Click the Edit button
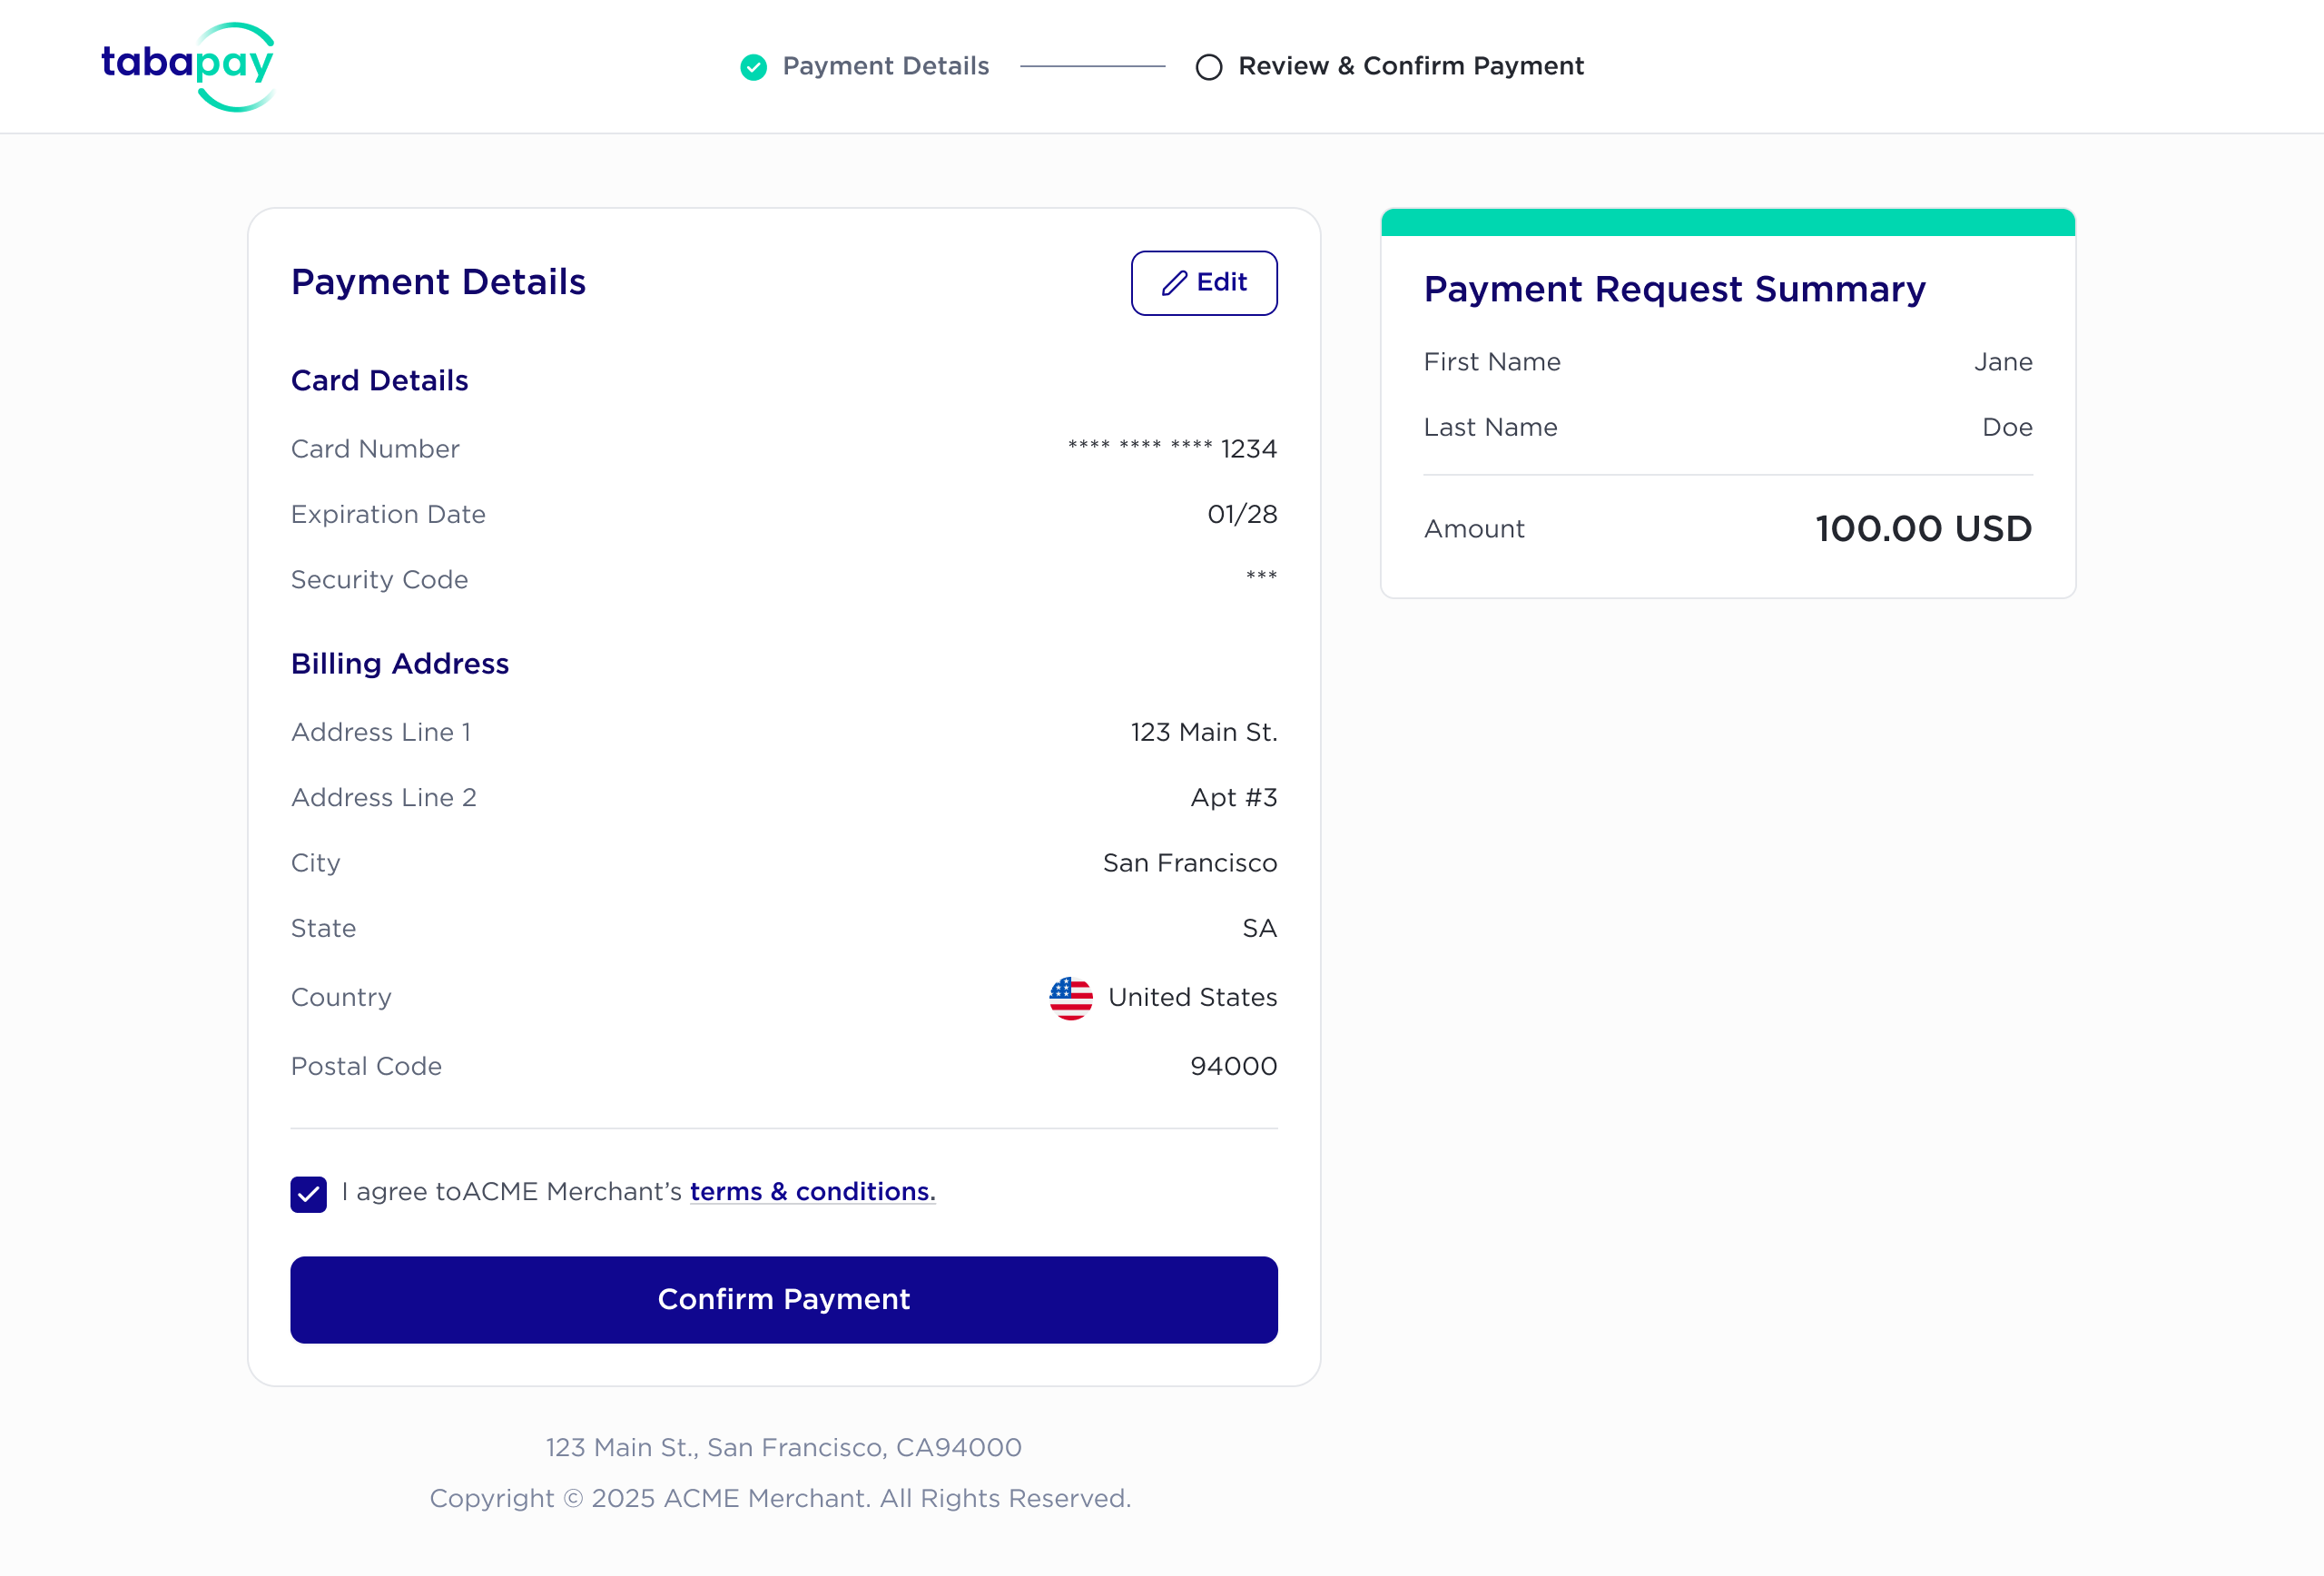 [x=1204, y=283]
